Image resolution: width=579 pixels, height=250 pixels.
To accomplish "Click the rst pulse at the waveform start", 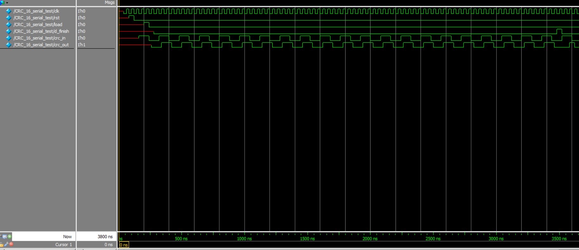I will 131,18.
